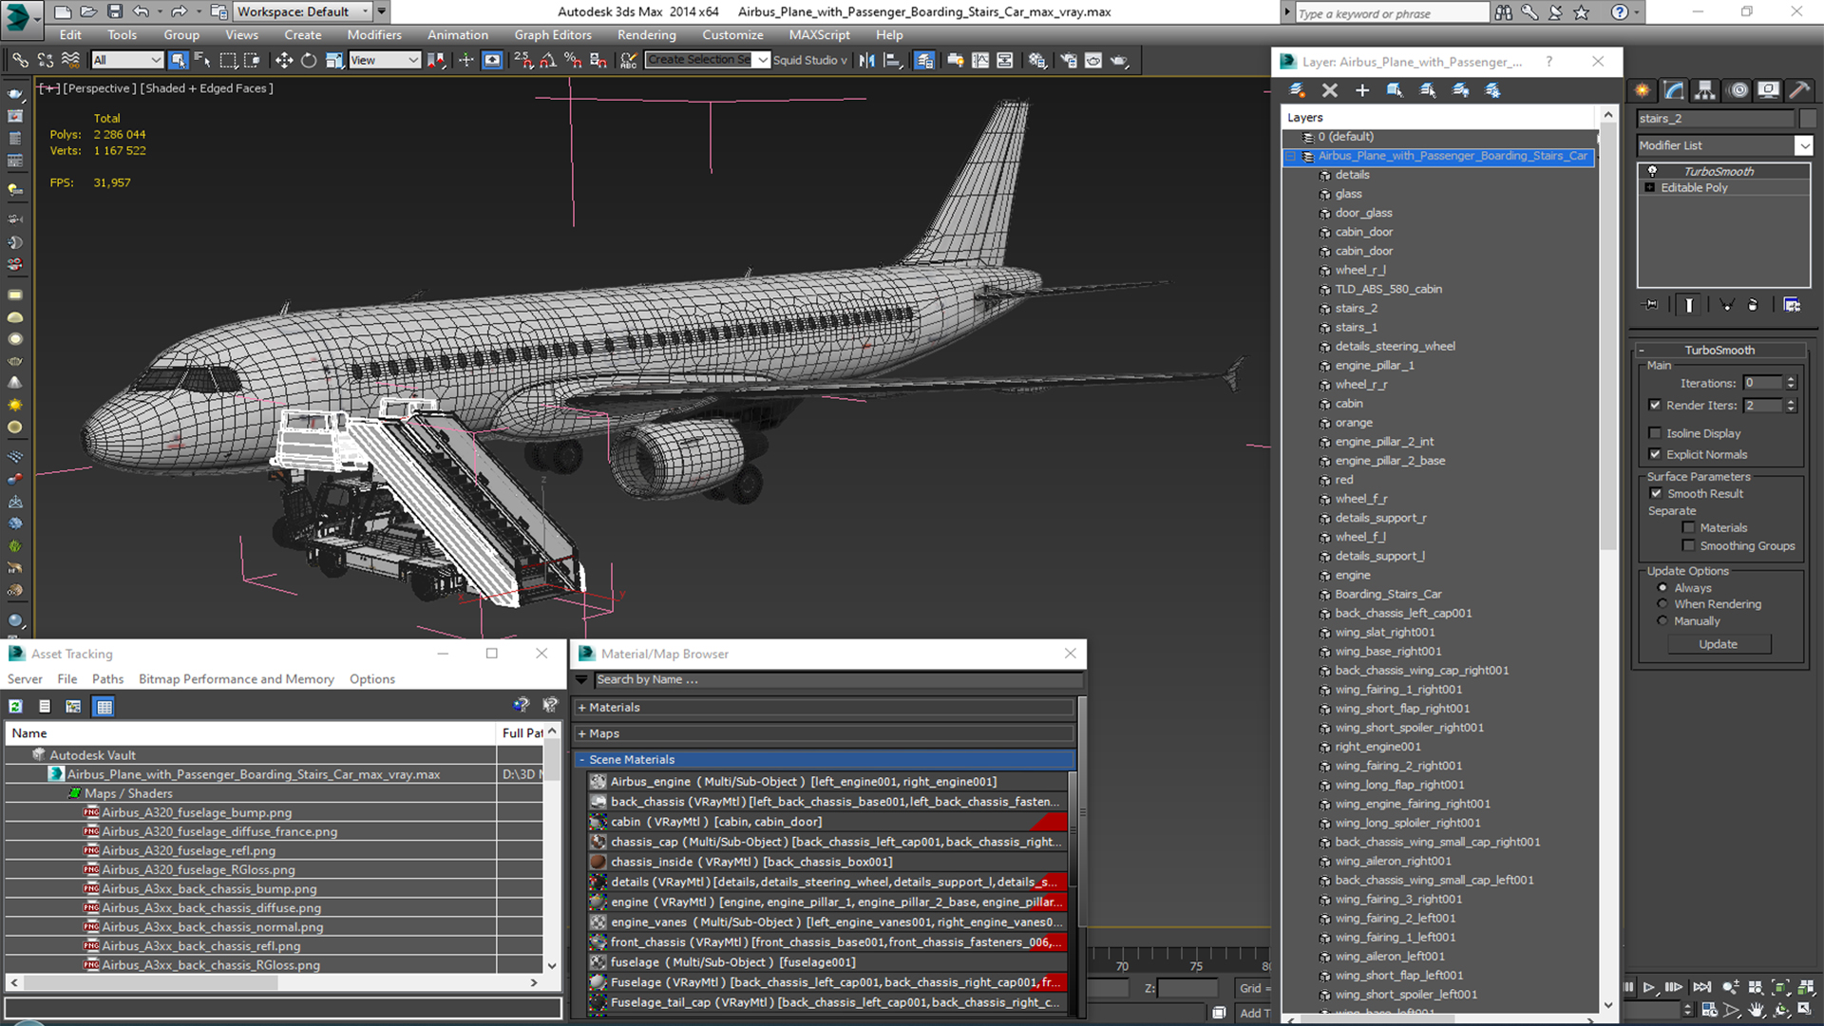
Task: Open the Display command panel tab
Action: pos(1768,90)
